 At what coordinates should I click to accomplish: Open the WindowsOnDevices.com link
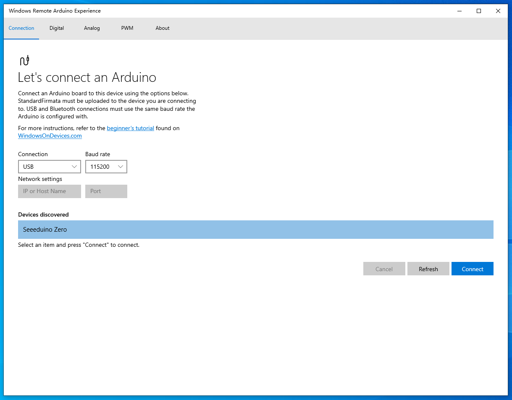(x=50, y=136)
